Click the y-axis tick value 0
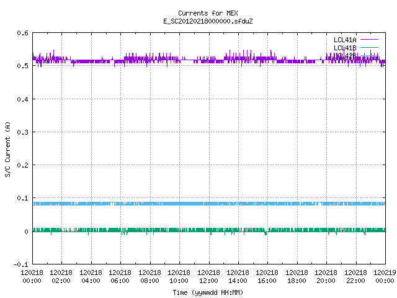This screenshot has width=397, height=298. click(x=26, y=232)
